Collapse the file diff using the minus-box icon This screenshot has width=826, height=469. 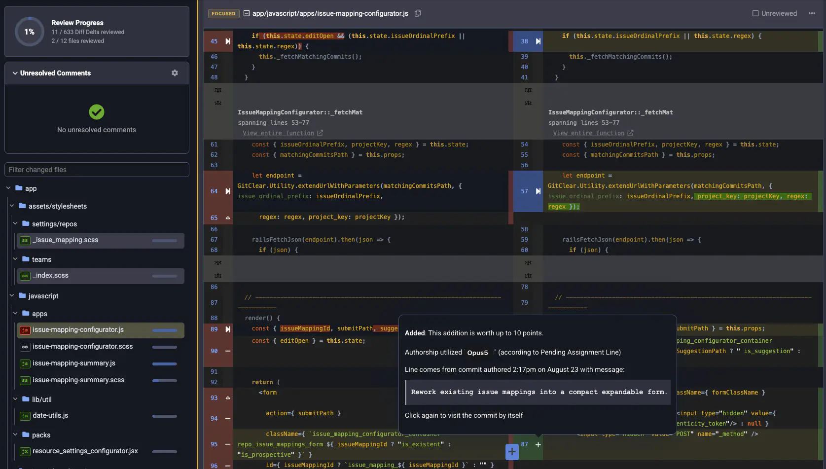tap(247, 13)
